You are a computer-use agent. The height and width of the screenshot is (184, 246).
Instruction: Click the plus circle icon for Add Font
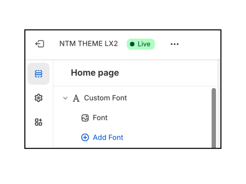coord(85,137)
